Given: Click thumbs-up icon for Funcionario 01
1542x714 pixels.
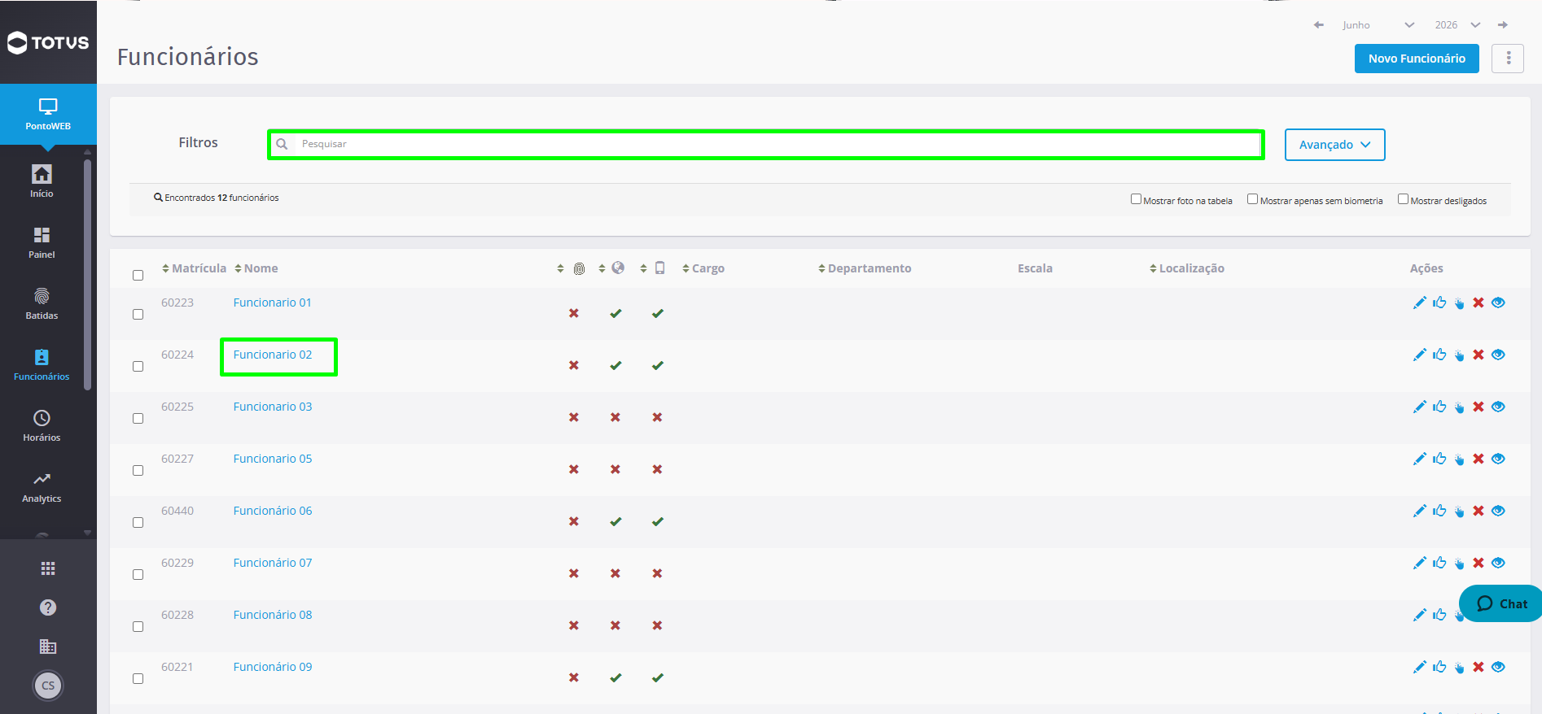Looking at the screenshot, I should point(1439,303).
